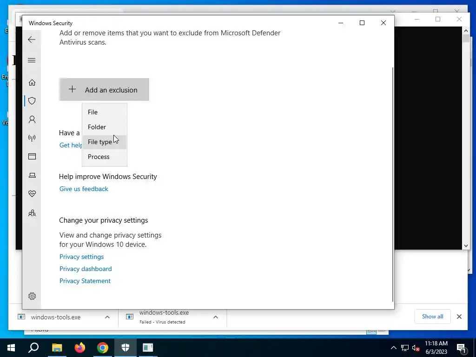This screenshot has height=357, width=476.
Task: Show hidden system tray icons
Action: pyautogui.click(x=393, y=348)
